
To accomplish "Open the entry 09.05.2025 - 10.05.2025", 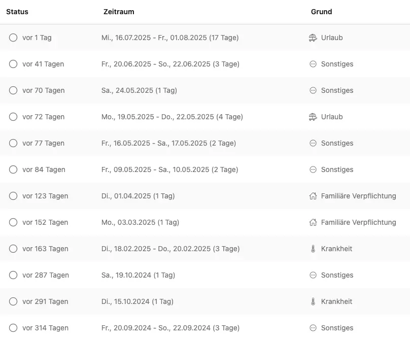I will click(x=205, y=169).
